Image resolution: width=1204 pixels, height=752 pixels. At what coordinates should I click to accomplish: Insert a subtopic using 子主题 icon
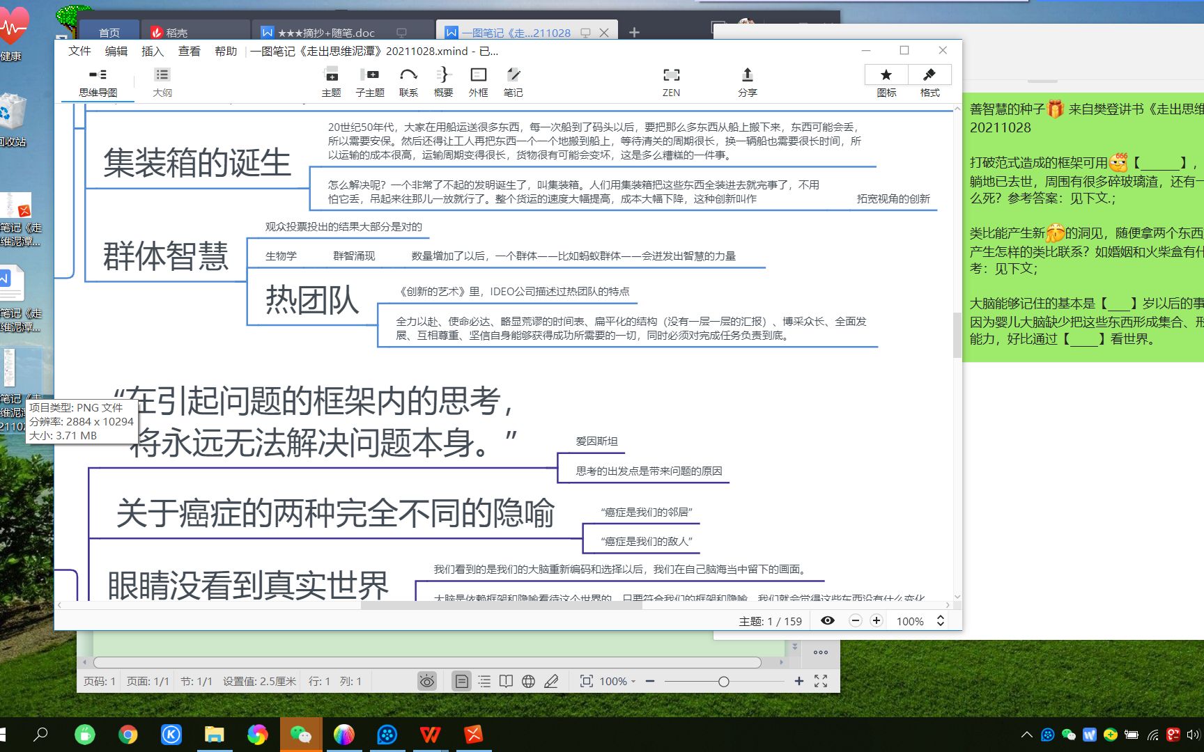point(369,82)
